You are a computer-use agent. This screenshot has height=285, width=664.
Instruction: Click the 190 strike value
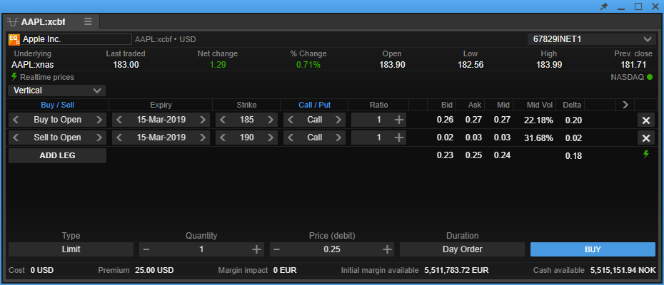[x=246, y=138]
